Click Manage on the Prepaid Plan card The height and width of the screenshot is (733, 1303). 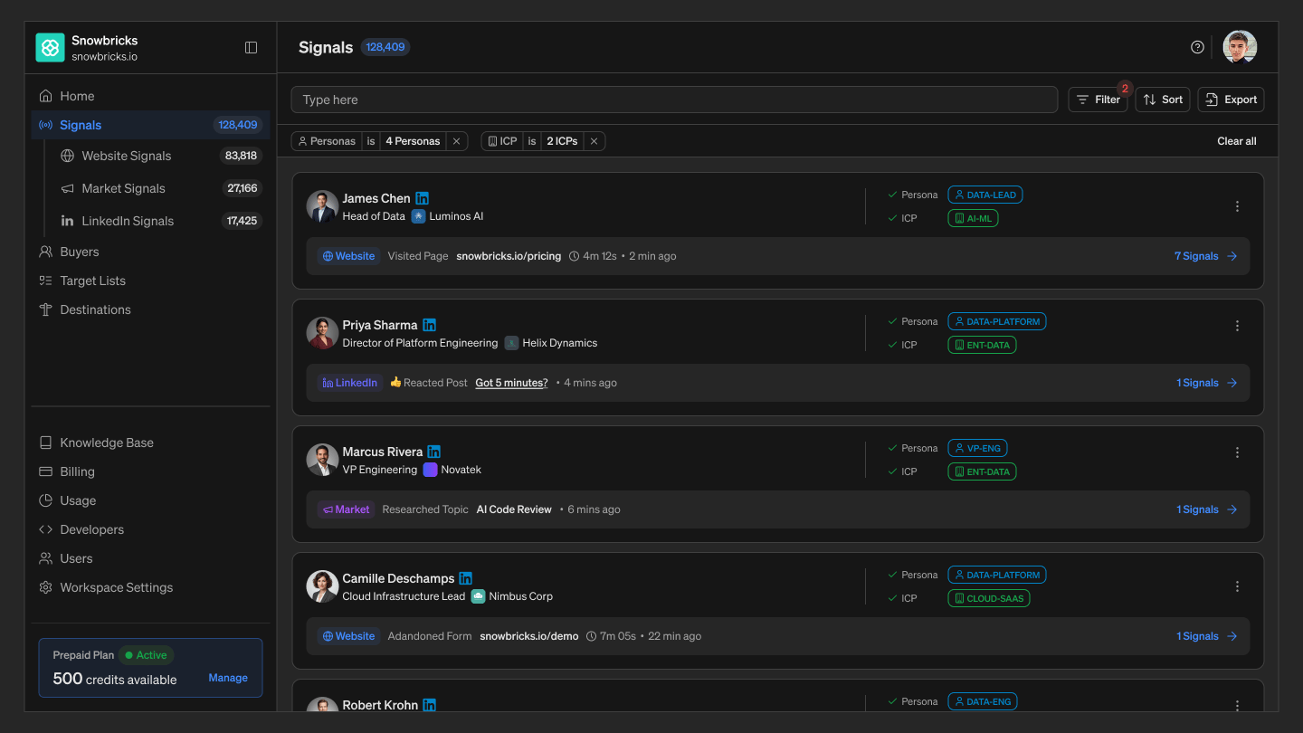(228, 678)
